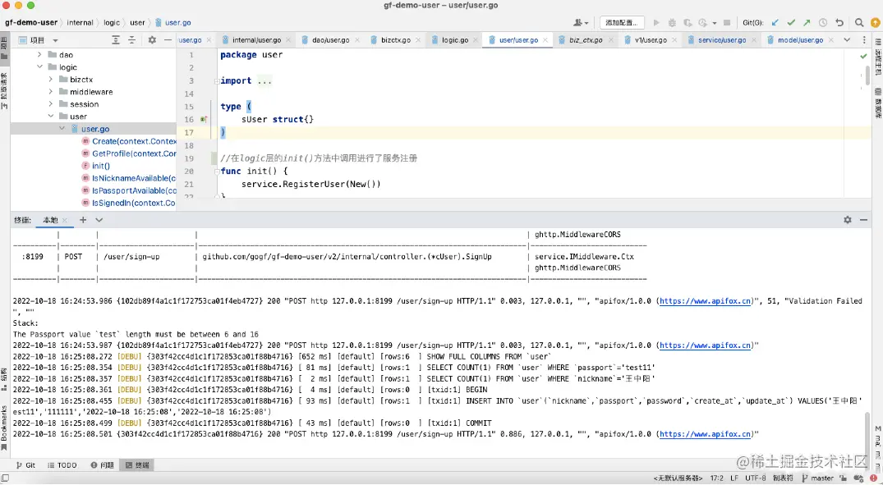
Task: Click the last apifox.cn link in terminal
Action: 705,434
